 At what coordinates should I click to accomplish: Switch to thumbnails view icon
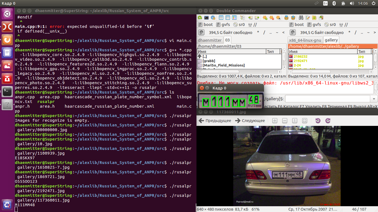[234, 18]
